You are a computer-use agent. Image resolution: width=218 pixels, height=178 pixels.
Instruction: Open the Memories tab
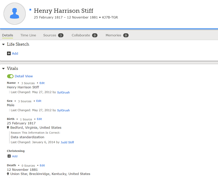click(113, 35)
